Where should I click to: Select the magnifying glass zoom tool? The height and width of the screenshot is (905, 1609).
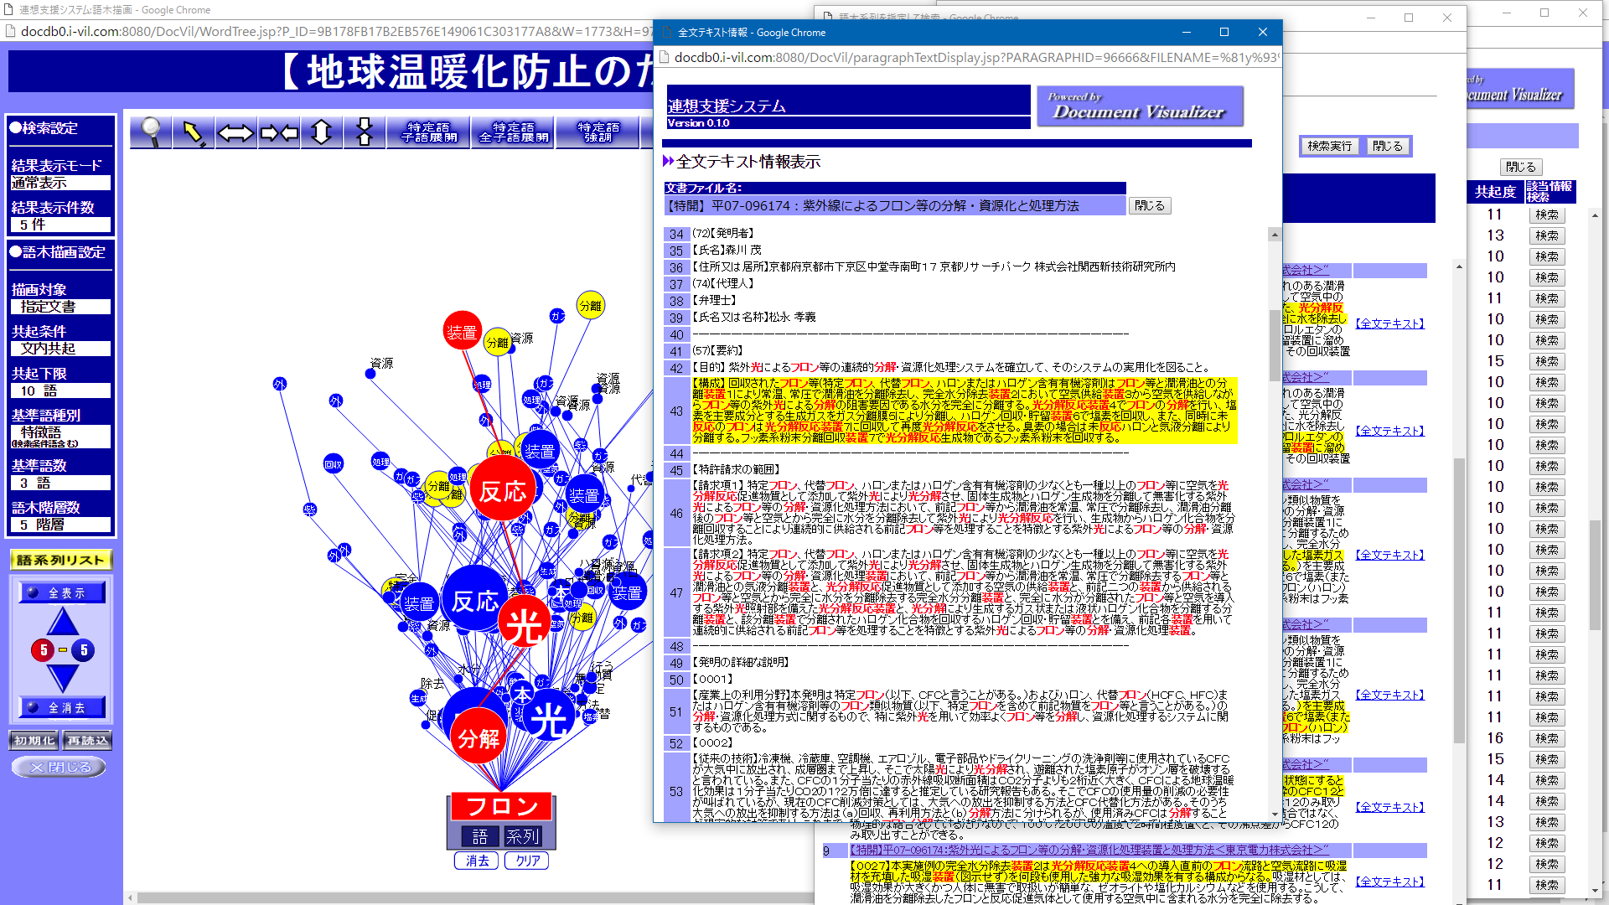click(x=151, y=132)
